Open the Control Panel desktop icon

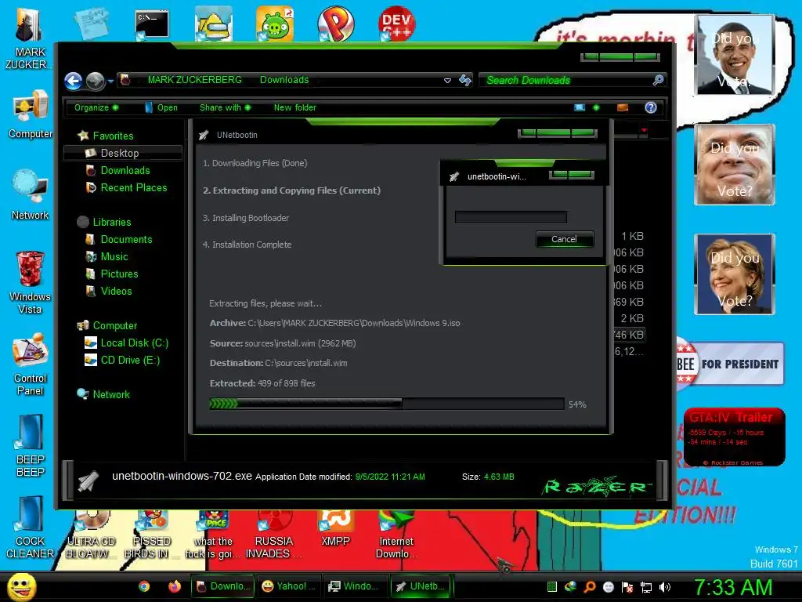[31, 364]
